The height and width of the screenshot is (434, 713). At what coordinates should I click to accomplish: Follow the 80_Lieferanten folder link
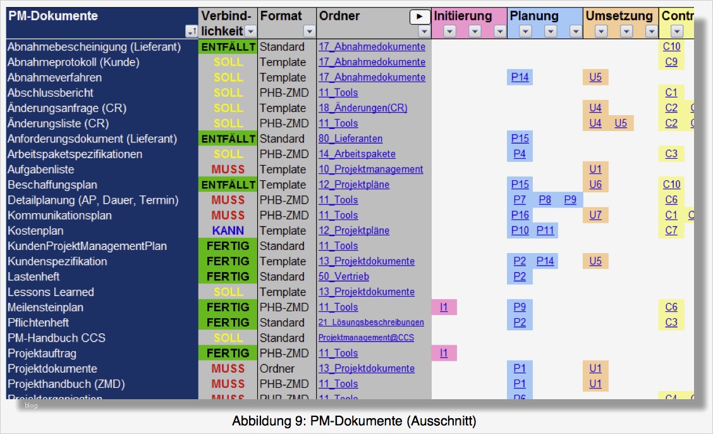click(350, 139)
